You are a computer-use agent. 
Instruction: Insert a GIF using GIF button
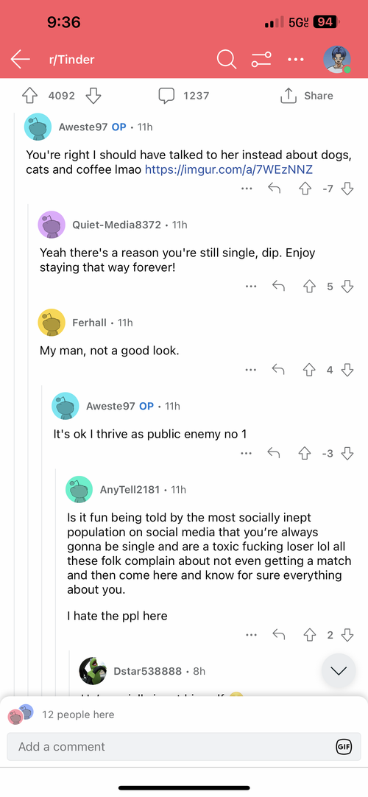click(344, 747)
